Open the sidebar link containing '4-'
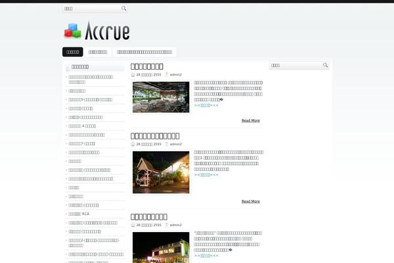394x263 pixels. (x=82, y=126)
